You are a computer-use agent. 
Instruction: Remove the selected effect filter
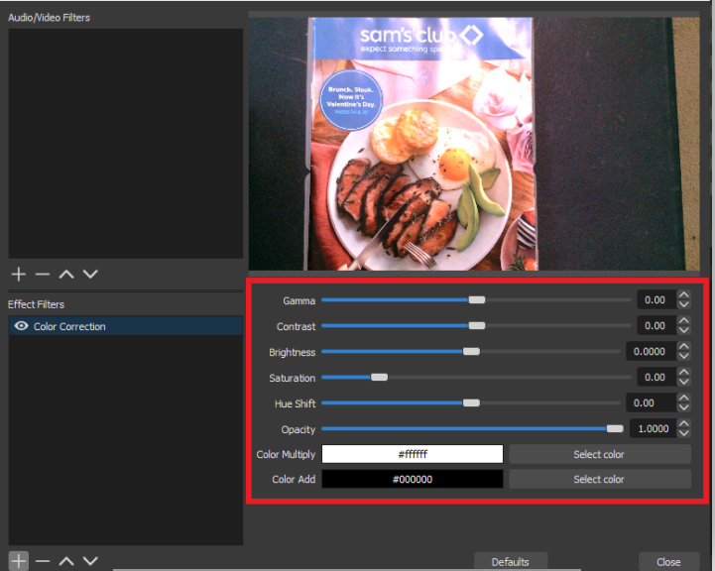point(42,561)
